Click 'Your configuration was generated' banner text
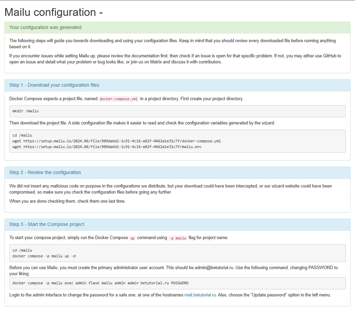The image size is (355, 318). click(x=45, y=27)
